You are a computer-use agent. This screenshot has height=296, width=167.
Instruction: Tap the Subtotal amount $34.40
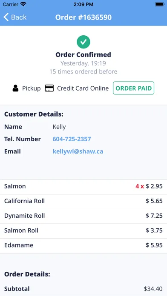[153, 289]
